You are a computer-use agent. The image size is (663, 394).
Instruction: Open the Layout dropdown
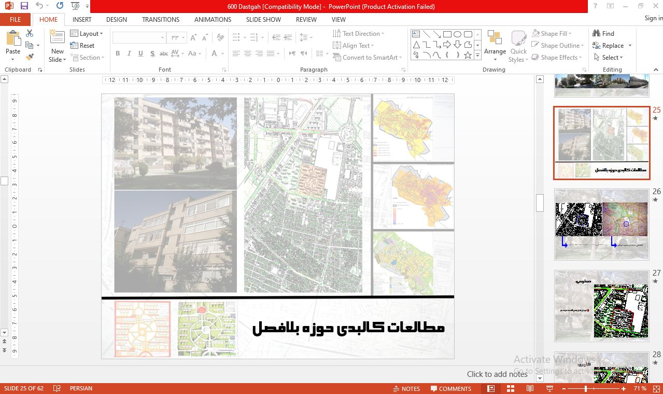[x=87, y=34]
